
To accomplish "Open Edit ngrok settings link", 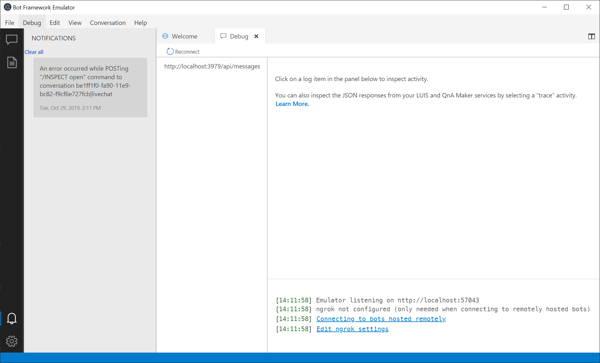I will (353, 329).
